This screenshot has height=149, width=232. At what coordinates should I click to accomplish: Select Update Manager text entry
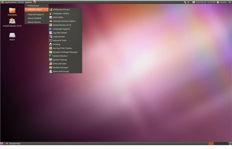[x=61, y=68]
